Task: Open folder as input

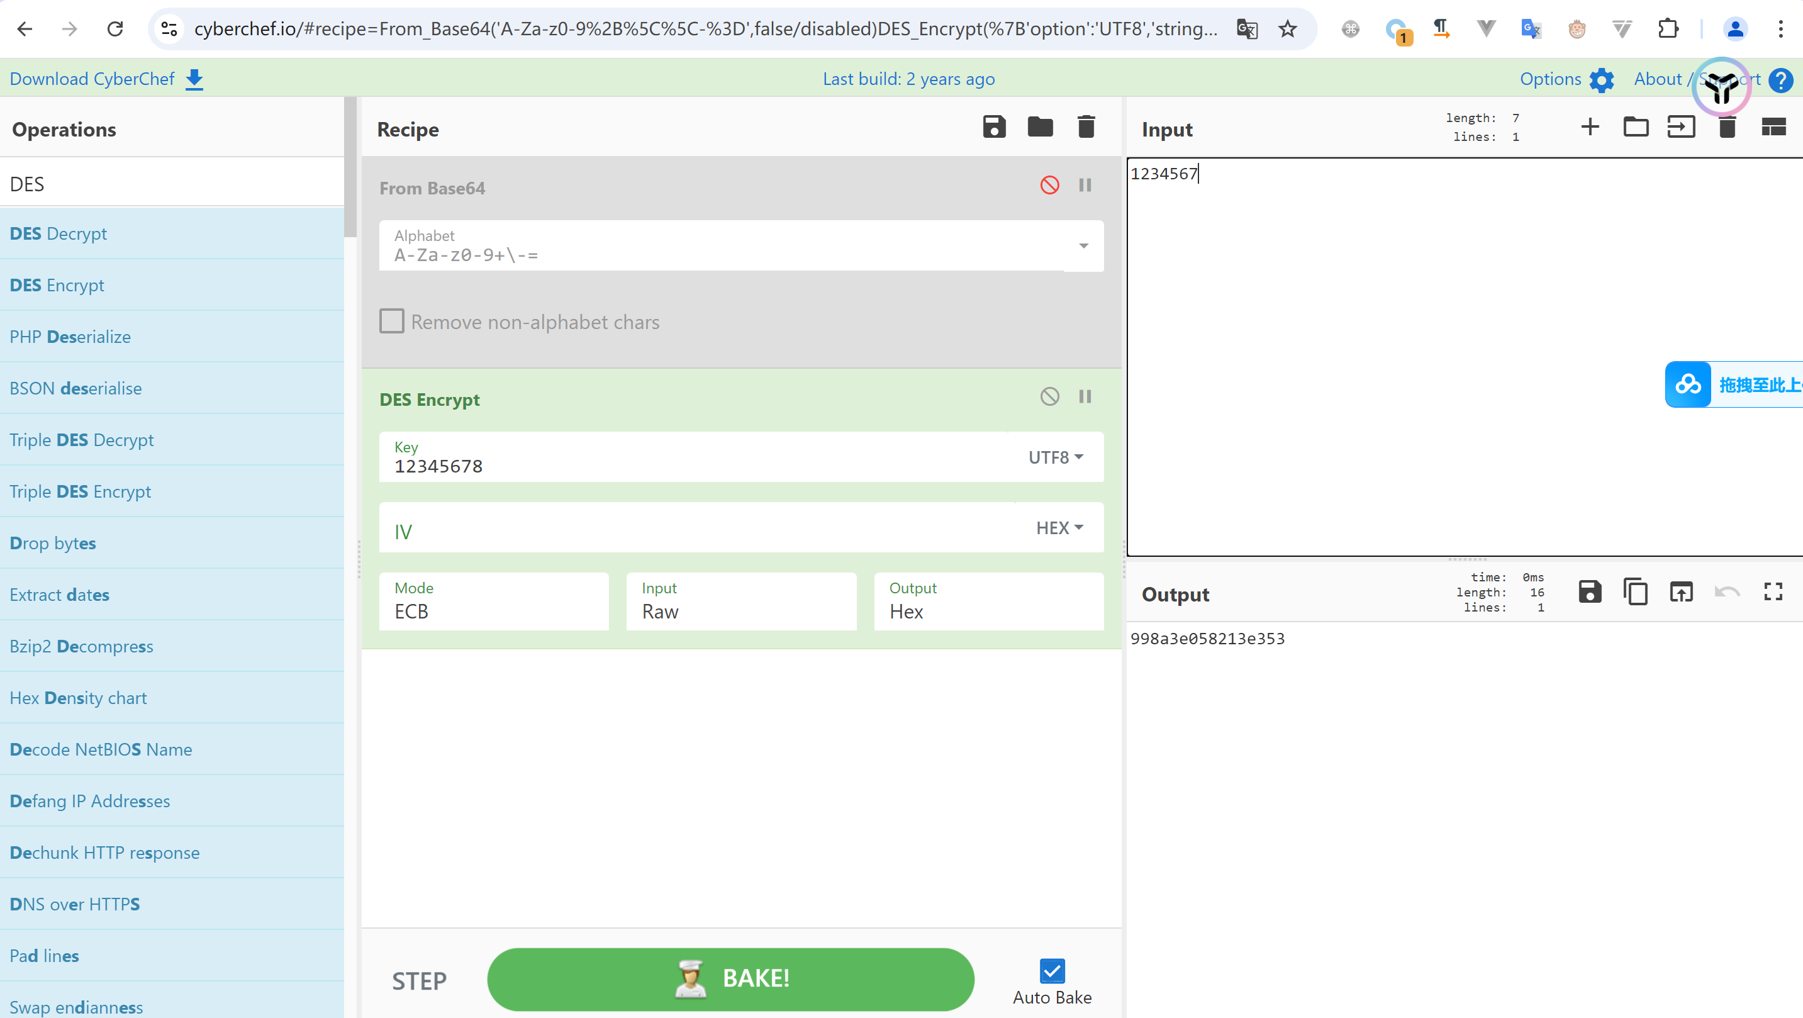Action: point(1636,126)
